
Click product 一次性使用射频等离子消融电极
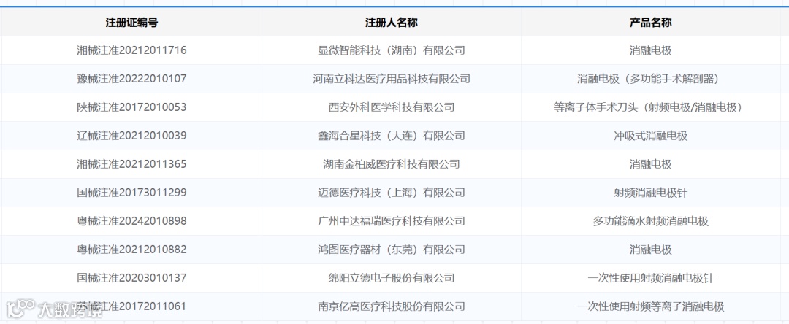point(651,306)
